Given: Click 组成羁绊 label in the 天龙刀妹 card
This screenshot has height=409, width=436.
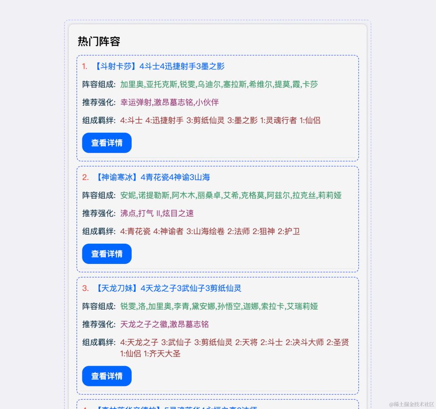Looking at the screenshot, I should [99, 342].
